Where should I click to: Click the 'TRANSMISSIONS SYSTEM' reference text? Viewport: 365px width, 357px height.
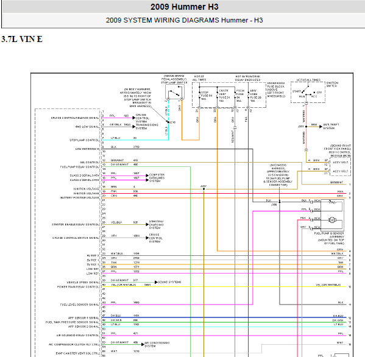[147, 127]
